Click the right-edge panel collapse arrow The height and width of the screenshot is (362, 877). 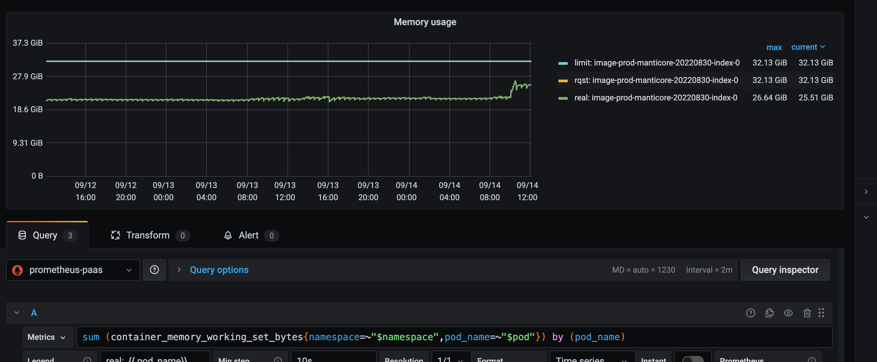click(x=867, y=191)
